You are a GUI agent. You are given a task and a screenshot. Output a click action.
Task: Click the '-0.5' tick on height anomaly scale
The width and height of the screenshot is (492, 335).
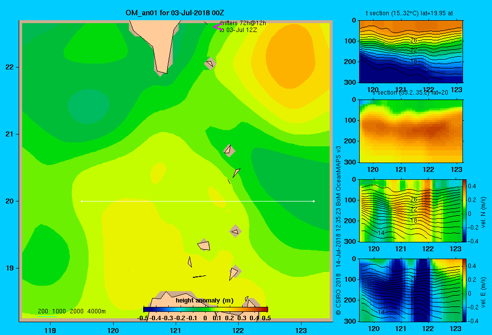point(143,318)
